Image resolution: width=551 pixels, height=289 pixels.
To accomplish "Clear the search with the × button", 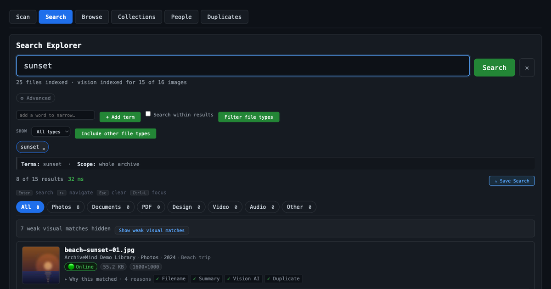I will coord(527,67).
